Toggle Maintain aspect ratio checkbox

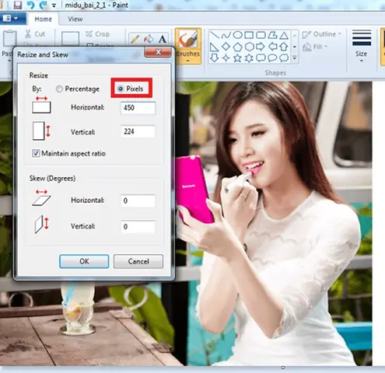click(36, 153)
